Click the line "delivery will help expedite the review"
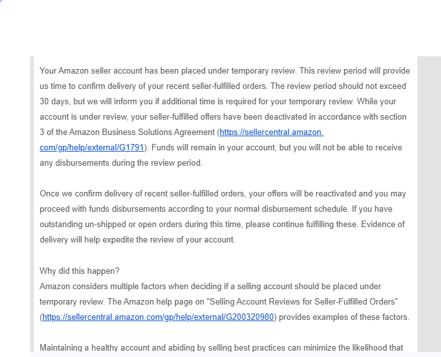This screenshot has width=441, height=357. click(137, 240)
